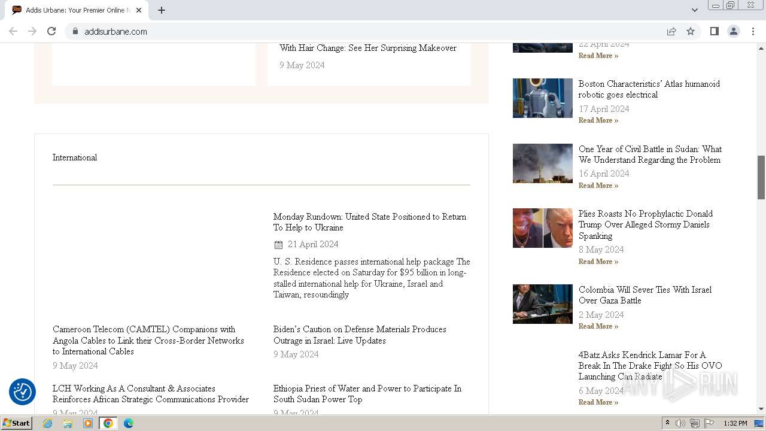
Task: Click the scrollbar up arrow
Action: point(761,47)
